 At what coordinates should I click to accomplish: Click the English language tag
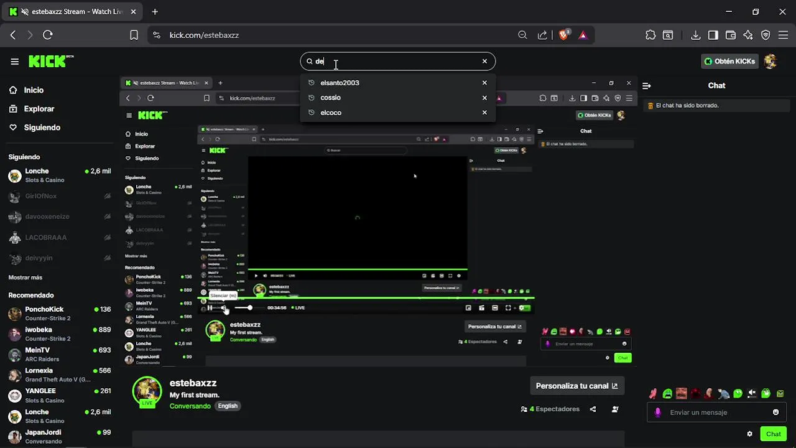point(228,406)
